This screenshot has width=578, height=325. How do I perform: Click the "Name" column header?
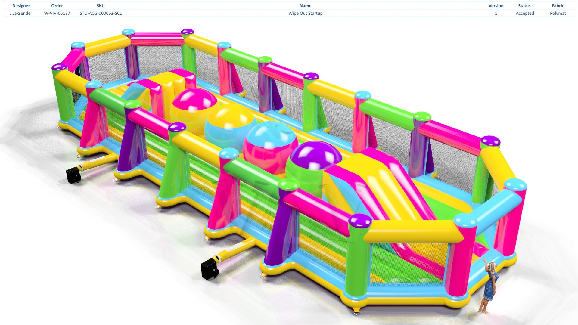tap(305, 6)
